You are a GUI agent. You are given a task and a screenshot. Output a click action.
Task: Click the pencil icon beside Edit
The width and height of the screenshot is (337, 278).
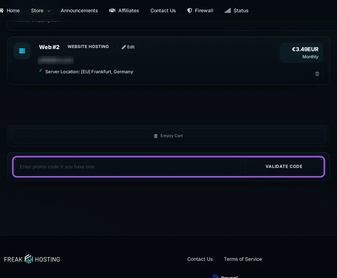pos(124,47)
